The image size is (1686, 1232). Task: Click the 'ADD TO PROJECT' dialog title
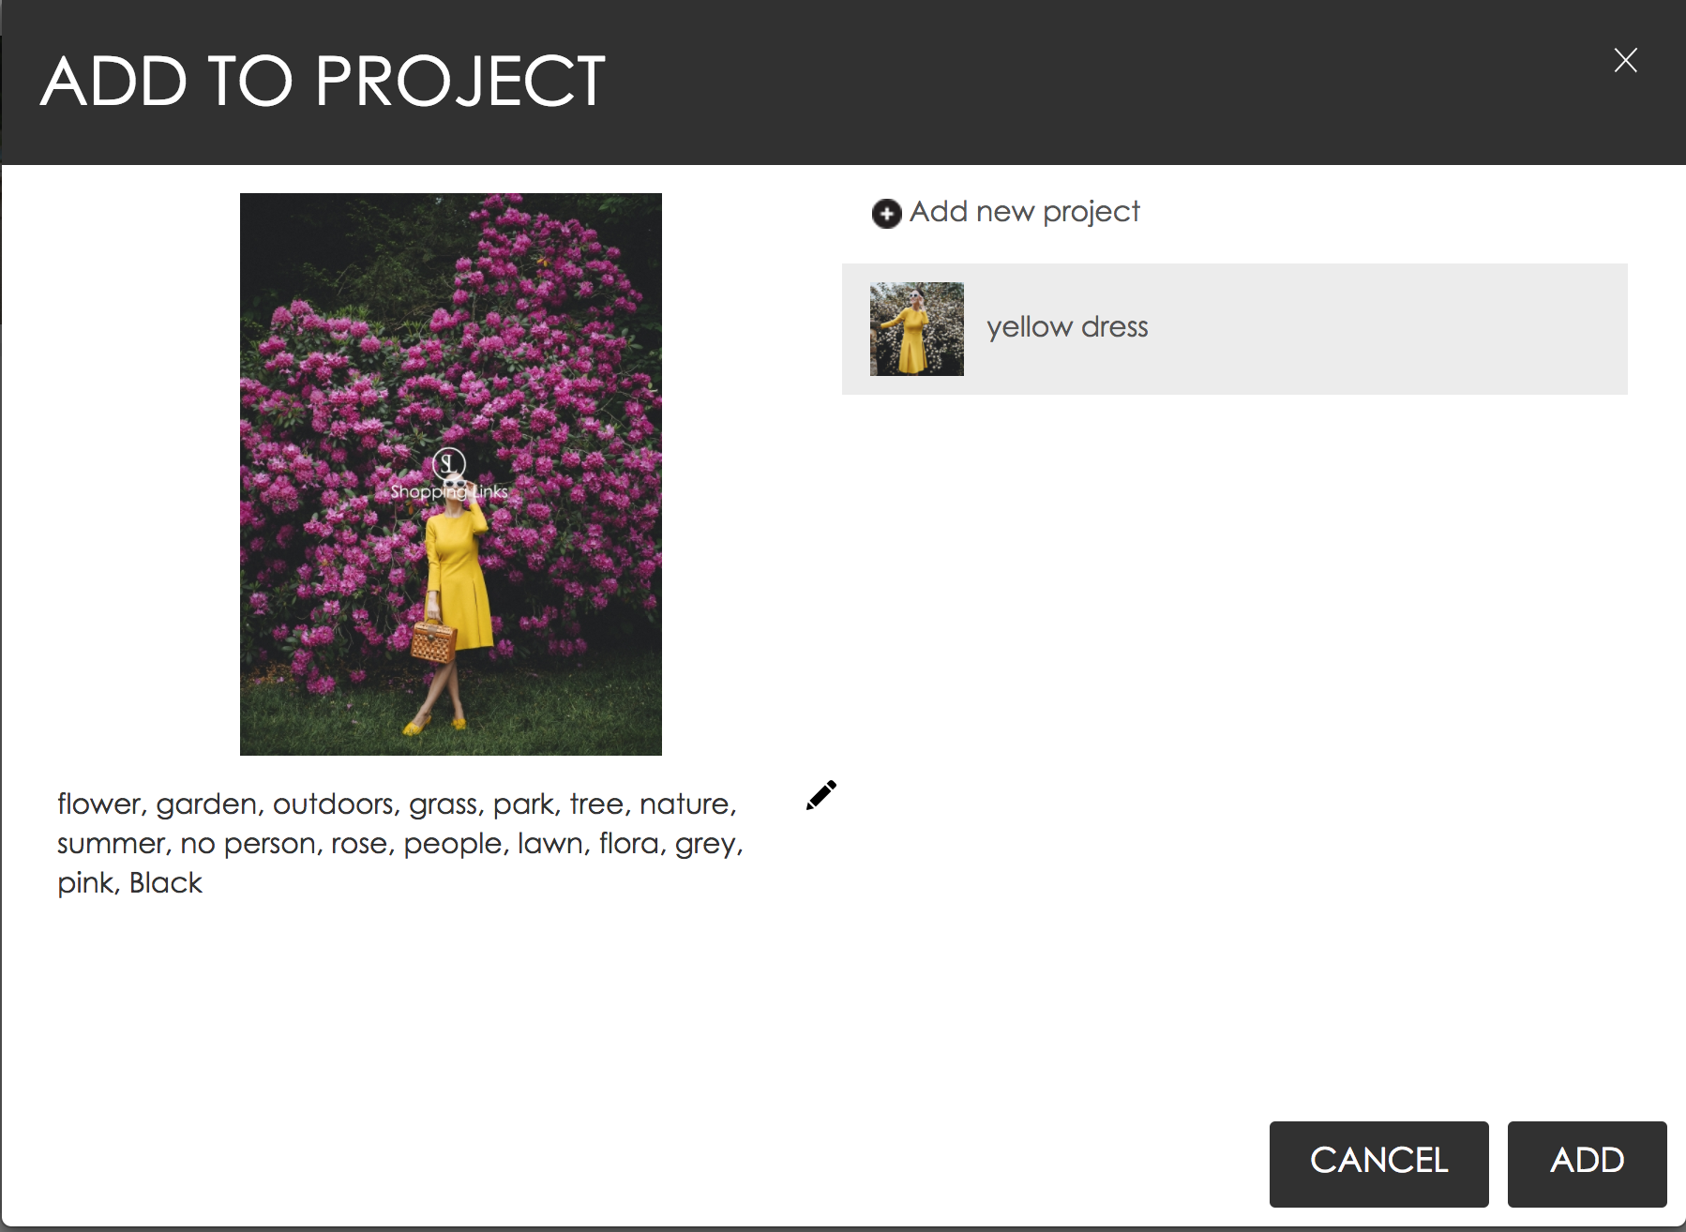coord(323,82)
